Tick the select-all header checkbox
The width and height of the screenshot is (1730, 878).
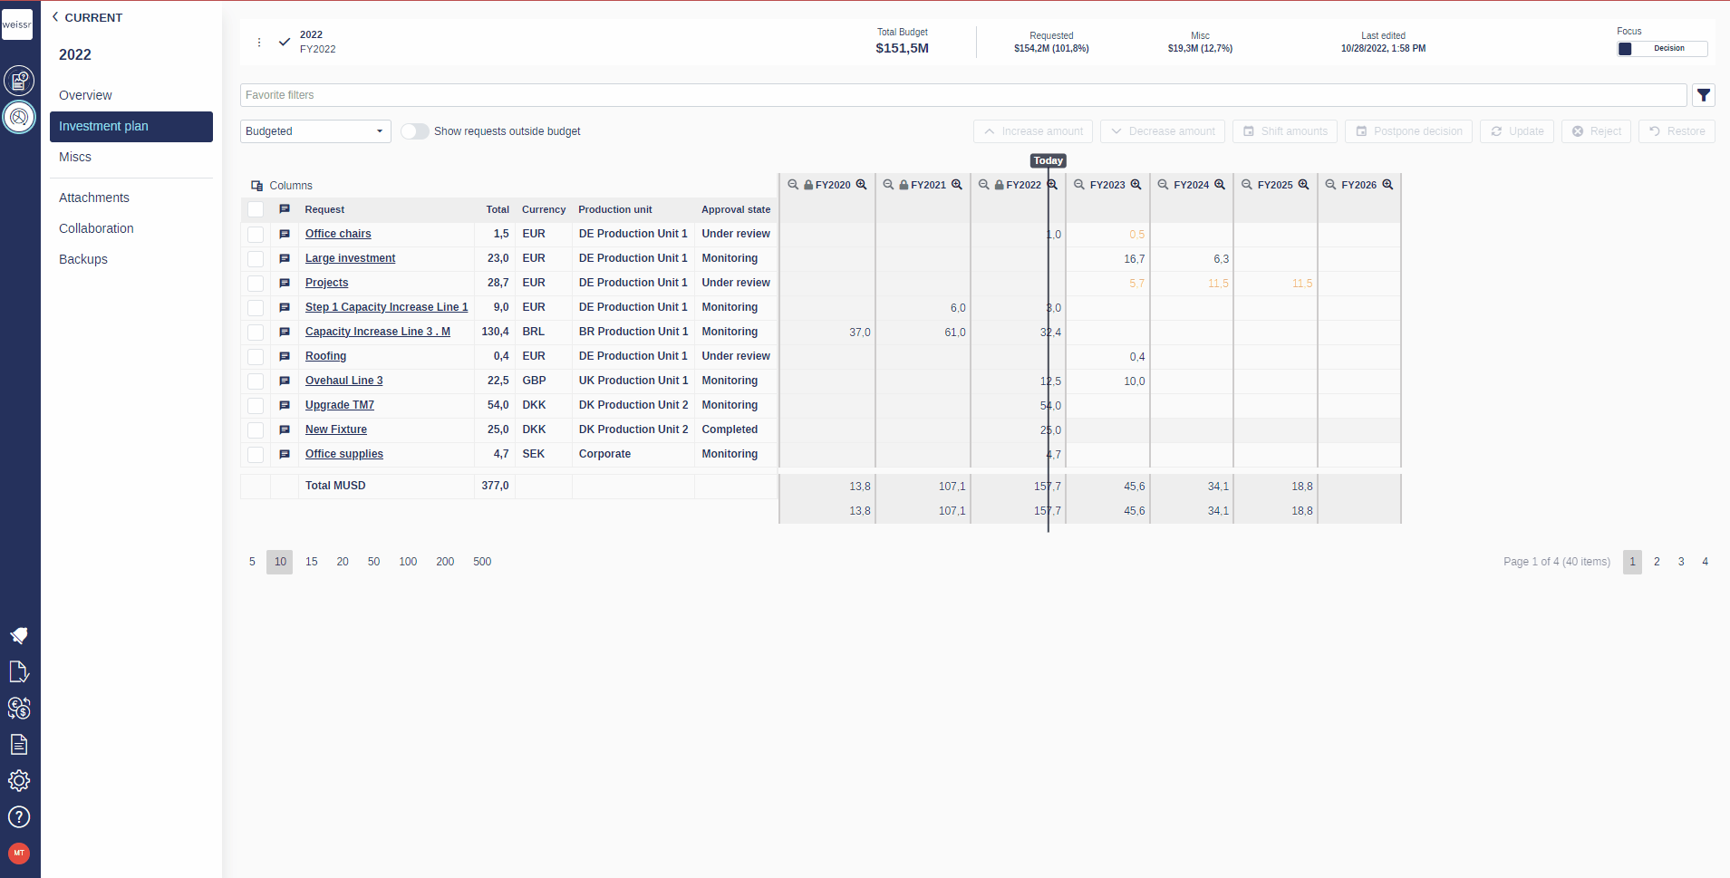[x=256, y=210]
